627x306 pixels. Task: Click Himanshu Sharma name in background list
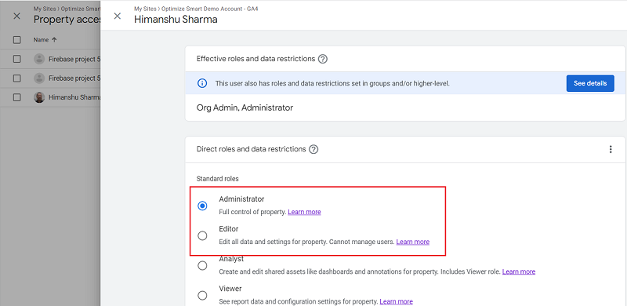pos(74,97)
